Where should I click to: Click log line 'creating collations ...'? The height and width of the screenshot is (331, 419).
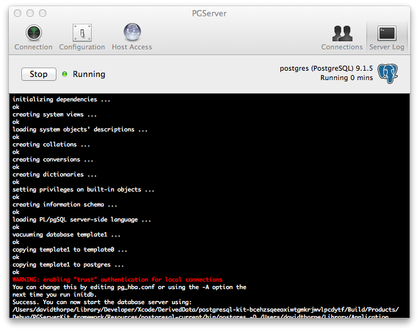51,145
